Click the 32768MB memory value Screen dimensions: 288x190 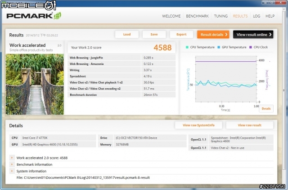(122, 145)
